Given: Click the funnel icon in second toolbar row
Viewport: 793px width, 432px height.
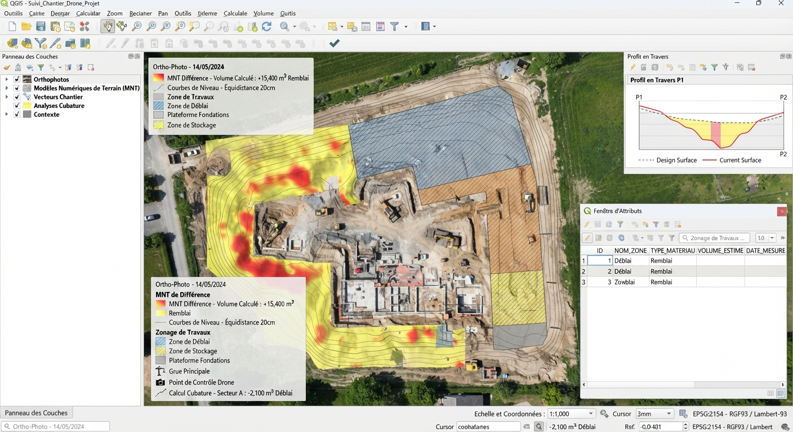Looking at the screenshot, I should point(41,43).
